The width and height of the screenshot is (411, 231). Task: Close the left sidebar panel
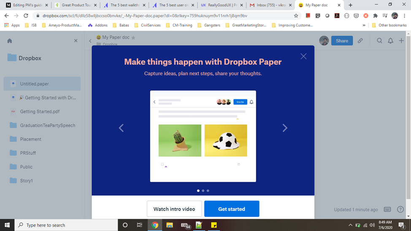[76, 41]
